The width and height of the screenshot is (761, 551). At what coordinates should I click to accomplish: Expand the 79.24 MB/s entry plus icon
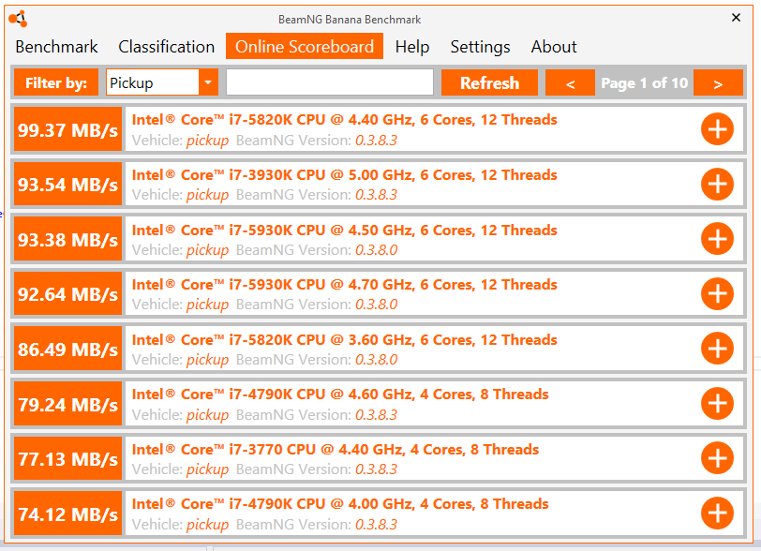(717, 404)
